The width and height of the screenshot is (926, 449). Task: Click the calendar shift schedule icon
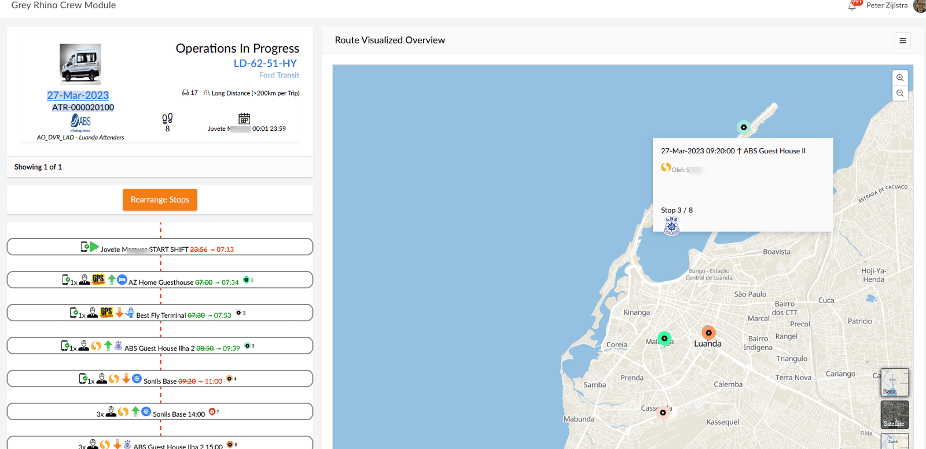(244, 119)
